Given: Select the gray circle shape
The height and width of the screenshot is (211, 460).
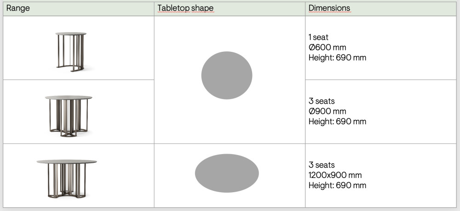Looking at the screenshot, I should (x=227, y=76).
